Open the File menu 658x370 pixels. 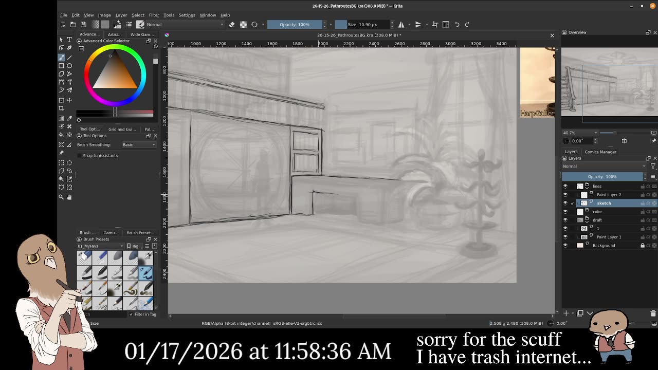(64, 15)
